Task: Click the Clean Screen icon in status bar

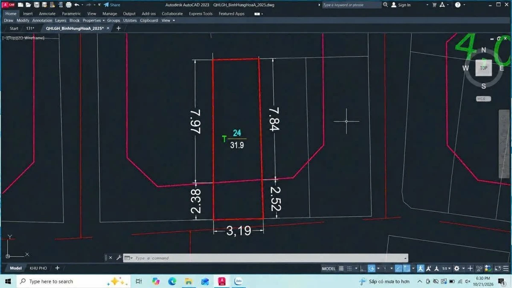Action: (x=498, y=268)
